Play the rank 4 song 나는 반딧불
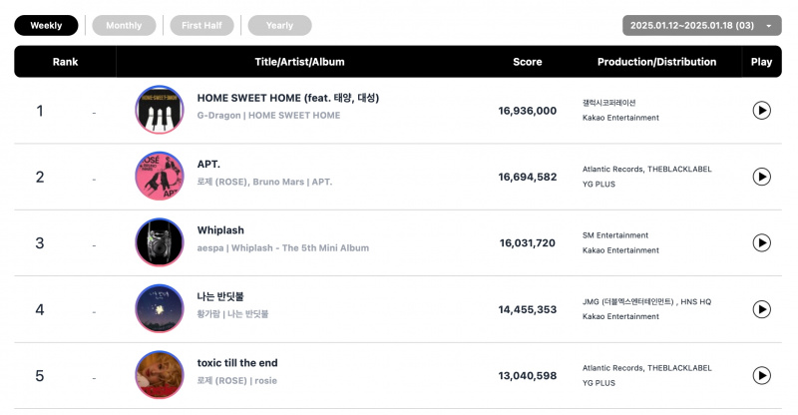The image size is (798, 415). pyautogui.click(x=761, y=309)
